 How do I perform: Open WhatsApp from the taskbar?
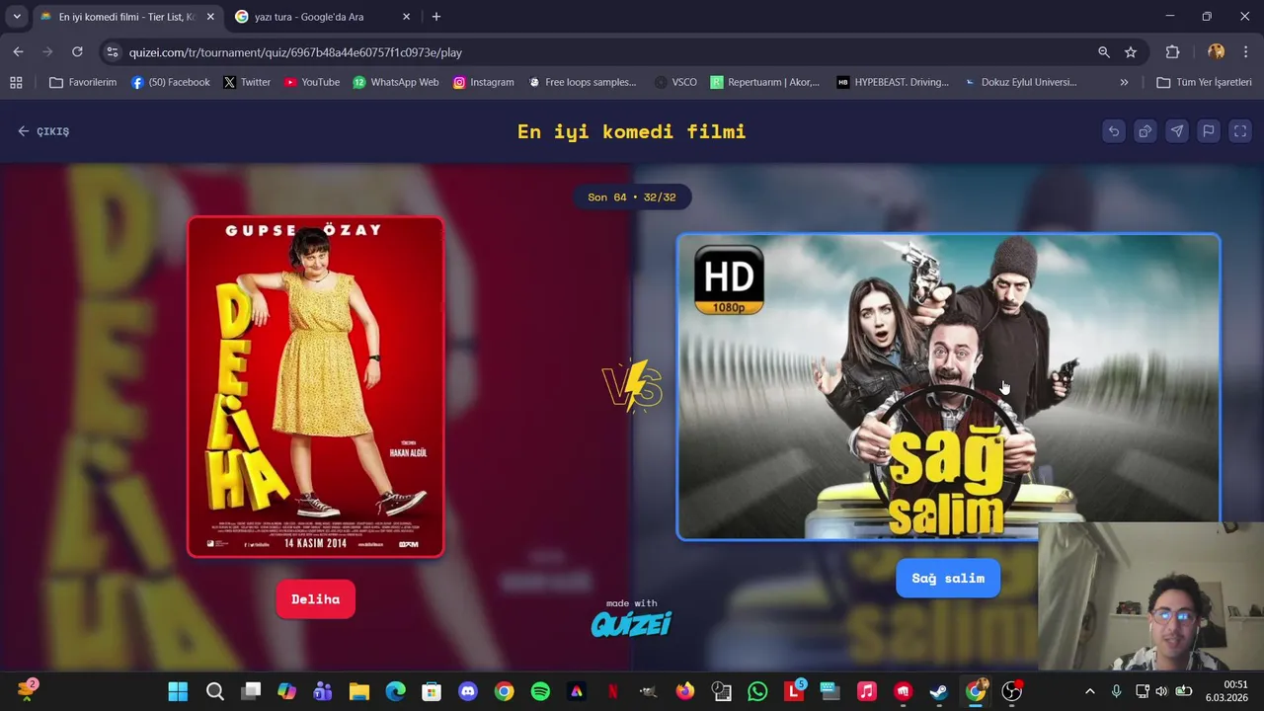coord(757,691)
